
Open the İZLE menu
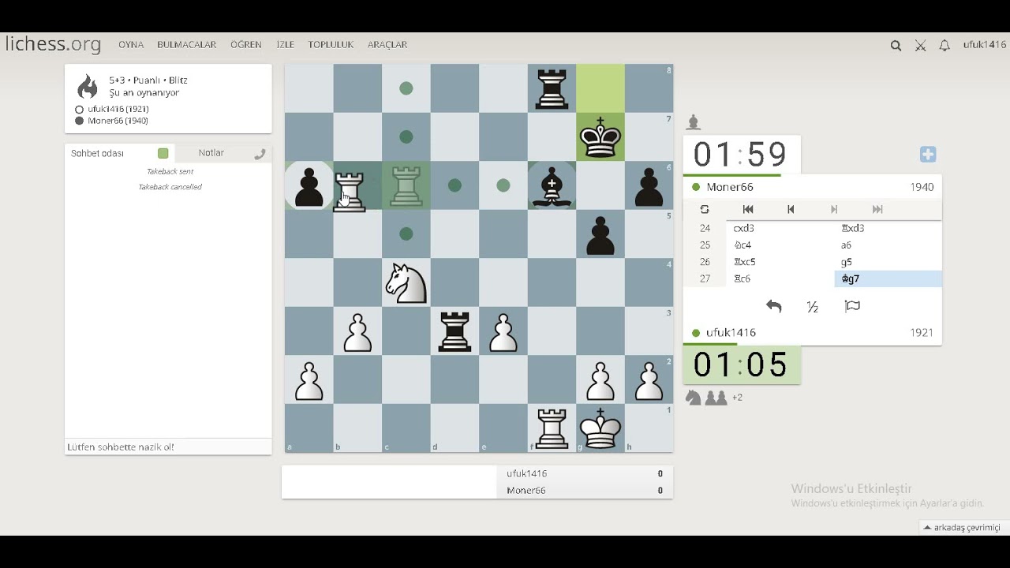[x=285, y=45]
